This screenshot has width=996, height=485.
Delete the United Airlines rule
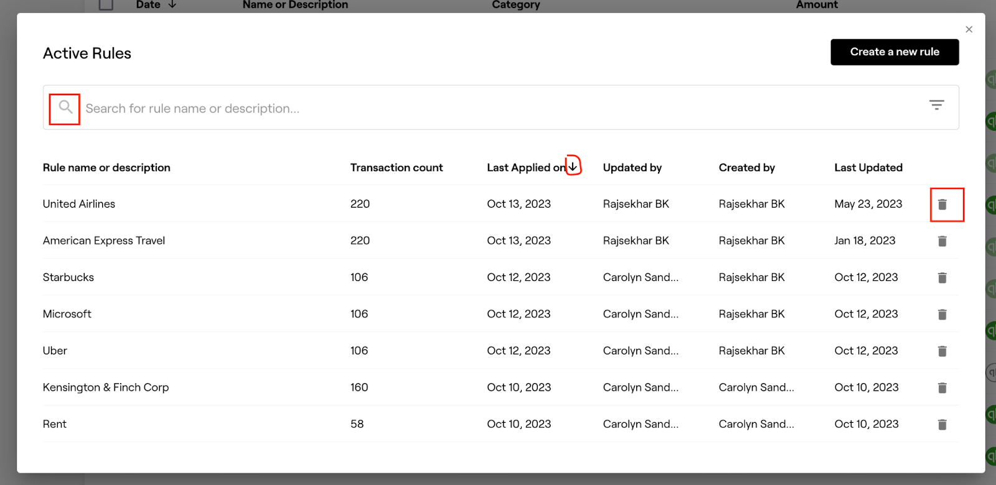(942, 204)
